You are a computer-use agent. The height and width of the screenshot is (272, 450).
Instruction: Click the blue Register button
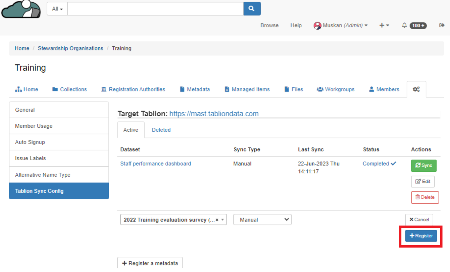(421, 236)
